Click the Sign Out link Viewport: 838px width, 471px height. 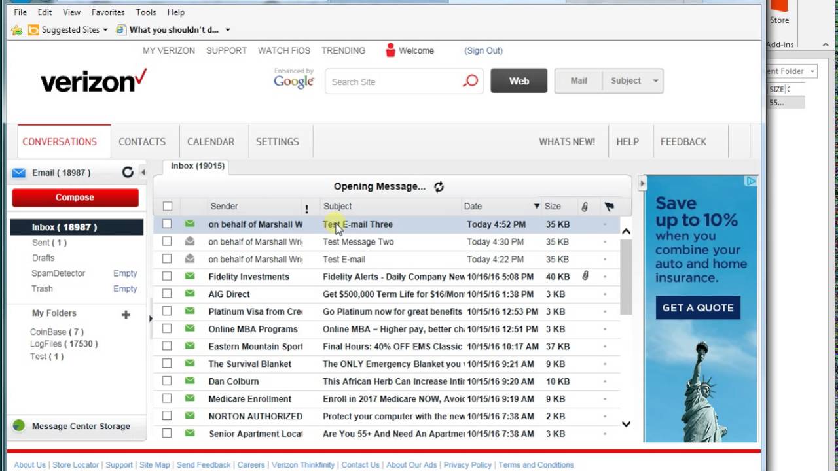tap(484, 50)
